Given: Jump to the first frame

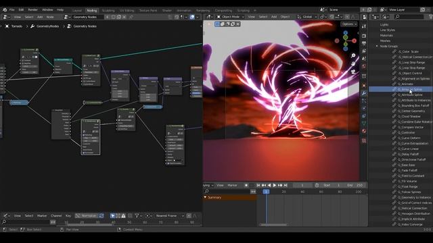Looking at the screenshot, I should [x=258, y=185].
